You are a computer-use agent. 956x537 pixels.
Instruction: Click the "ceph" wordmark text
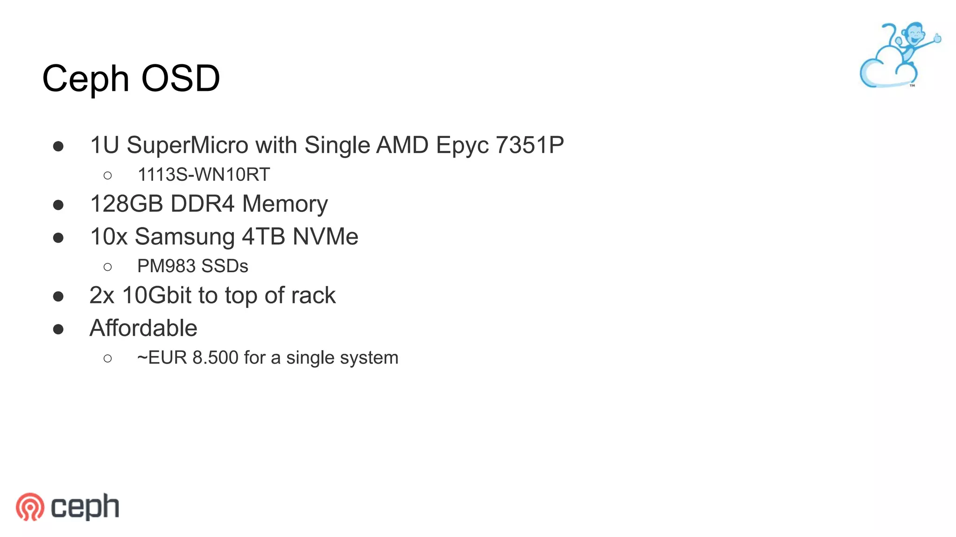[x=84, y=507]
